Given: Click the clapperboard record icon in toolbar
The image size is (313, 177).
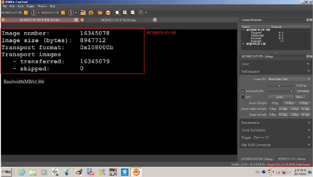Looking at the screenshot, I should (x=83, y=13).
